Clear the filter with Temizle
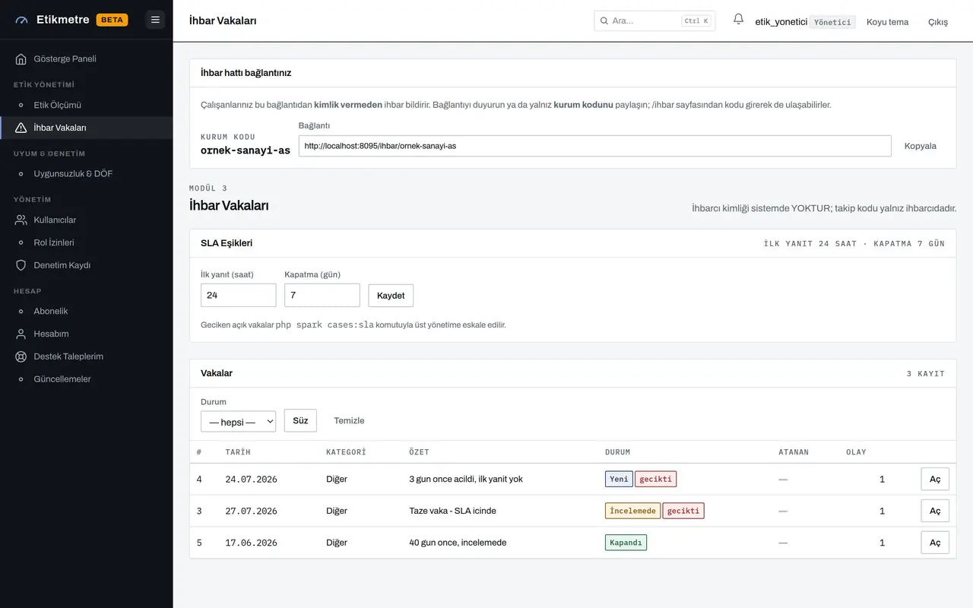This screenshot has width=973, height=608. (349, 420)
